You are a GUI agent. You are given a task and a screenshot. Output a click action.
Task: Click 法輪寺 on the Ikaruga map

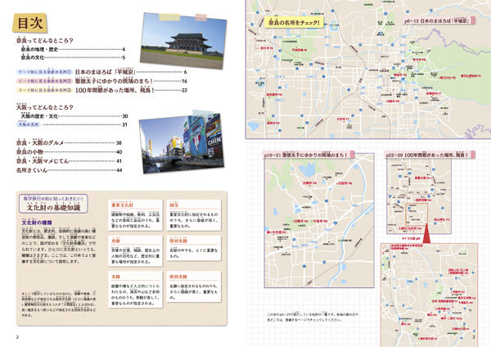(309, 183)
